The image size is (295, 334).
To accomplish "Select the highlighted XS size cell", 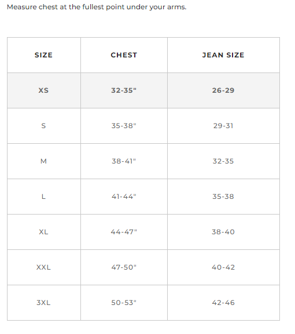I will pos(43,90).
